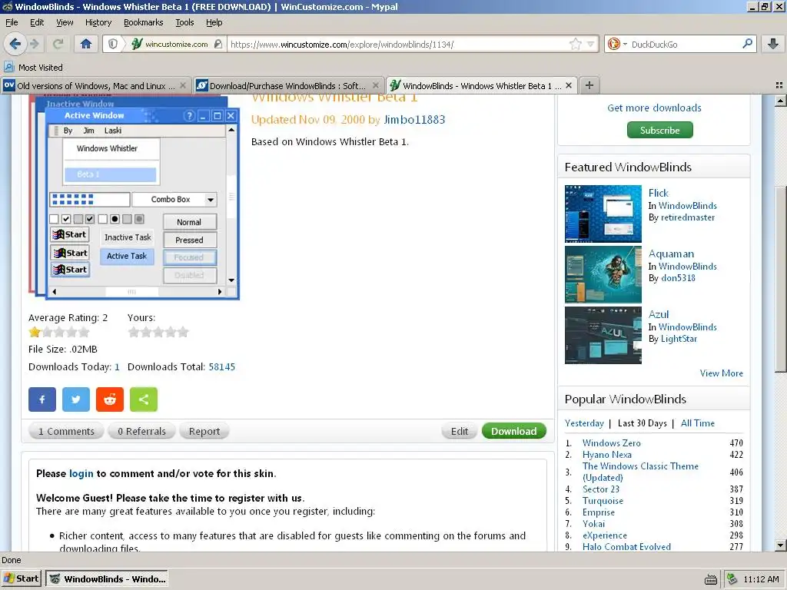Open the Azul skin thumbnail

coord(603,335)
